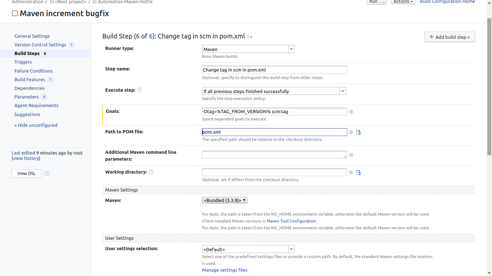The image size is (492, 276).
Task: Open parameter picker icon next to POM path
Action: pyautogui.click(x=351, y=132)
